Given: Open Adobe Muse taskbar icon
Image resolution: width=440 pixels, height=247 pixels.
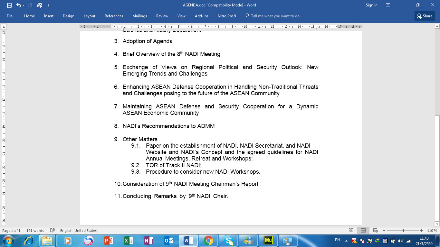Looking at the screenshot, I should (268, 241).
